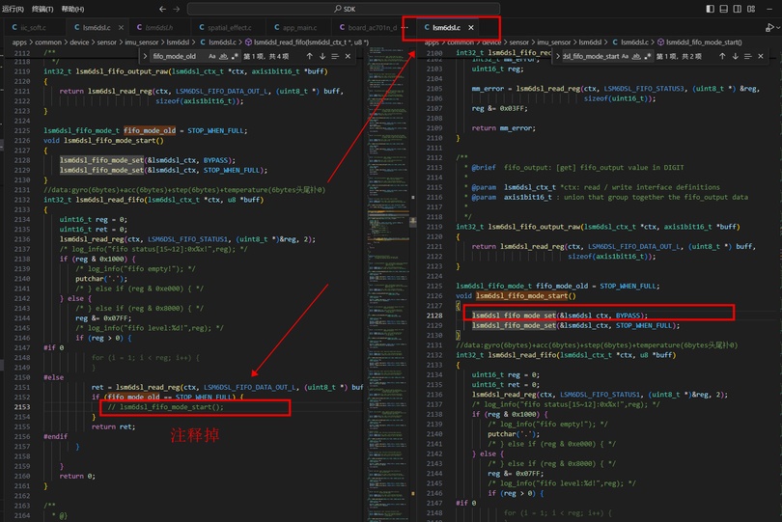Click the left editor's vertical scrollbar slider

click(x=412, y=222)
